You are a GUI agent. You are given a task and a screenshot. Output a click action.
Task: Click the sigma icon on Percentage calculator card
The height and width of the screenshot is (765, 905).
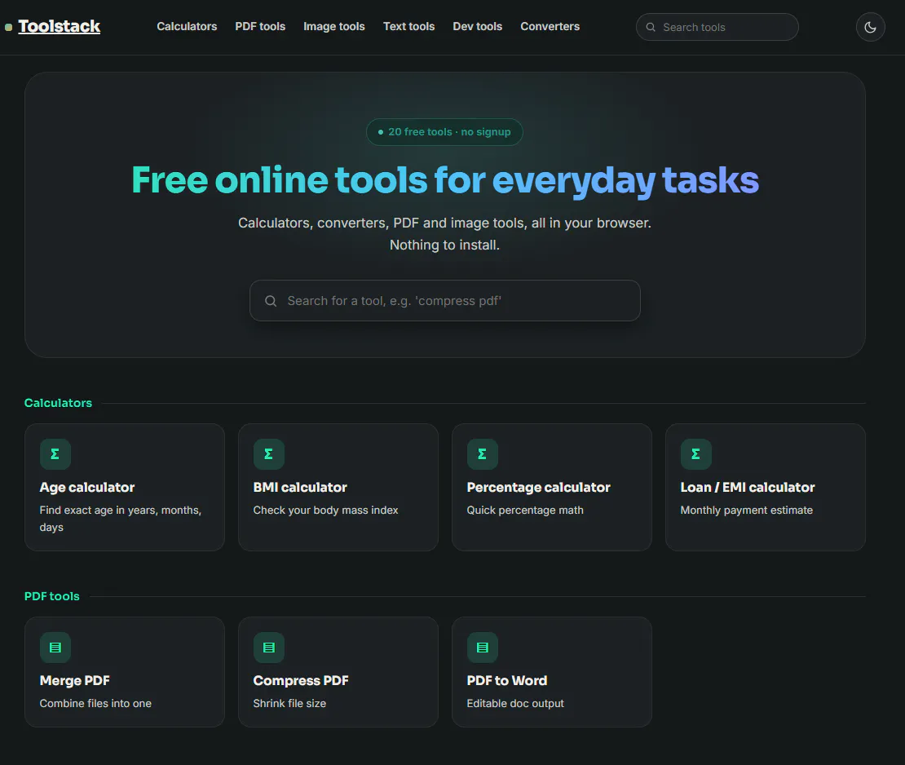pos(483,454)
